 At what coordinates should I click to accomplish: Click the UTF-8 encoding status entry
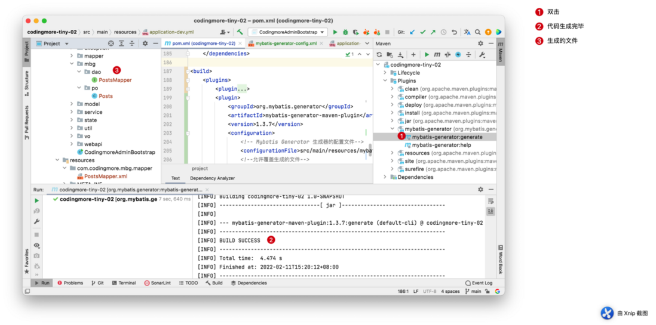pos(429,291)
